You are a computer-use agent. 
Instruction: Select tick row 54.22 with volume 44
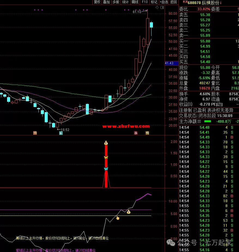209,171
